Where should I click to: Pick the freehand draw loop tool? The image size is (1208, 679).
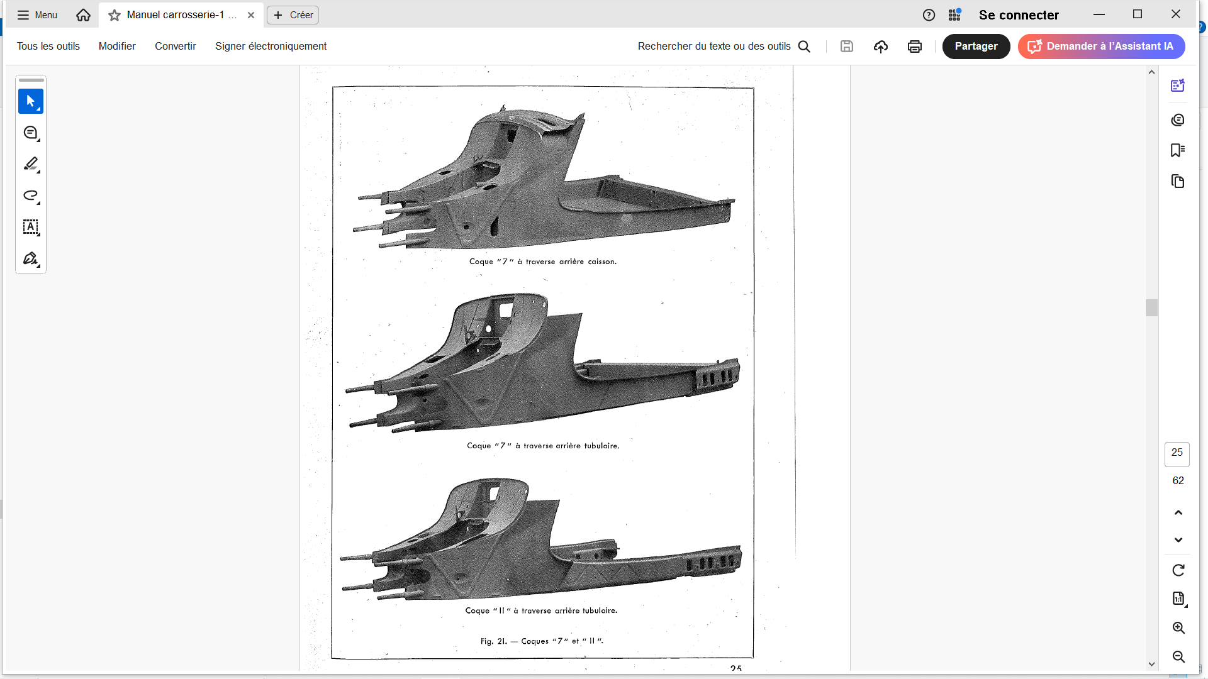click(x=30, y=196)
